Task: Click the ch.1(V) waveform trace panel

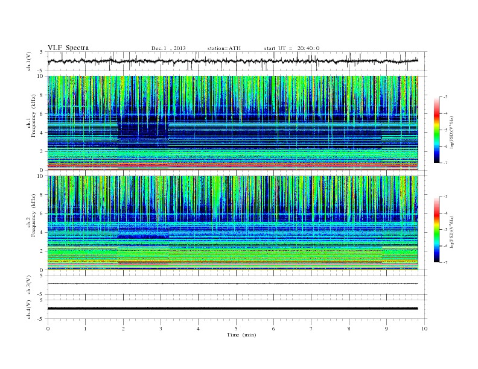Action: coord(237,61)
